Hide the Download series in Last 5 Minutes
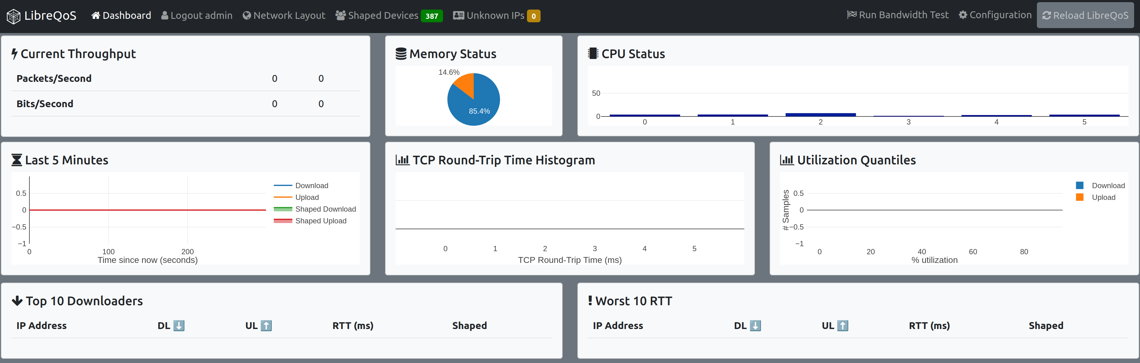Viewport: 1140px width, 363px height. pos(312,185)
